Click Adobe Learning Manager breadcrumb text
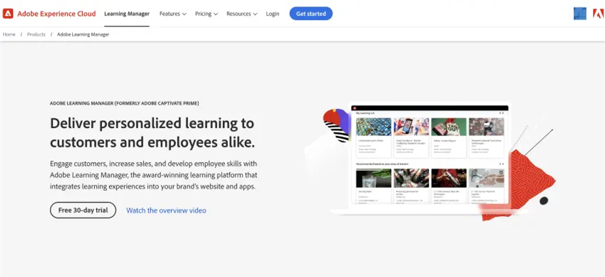 83,34
